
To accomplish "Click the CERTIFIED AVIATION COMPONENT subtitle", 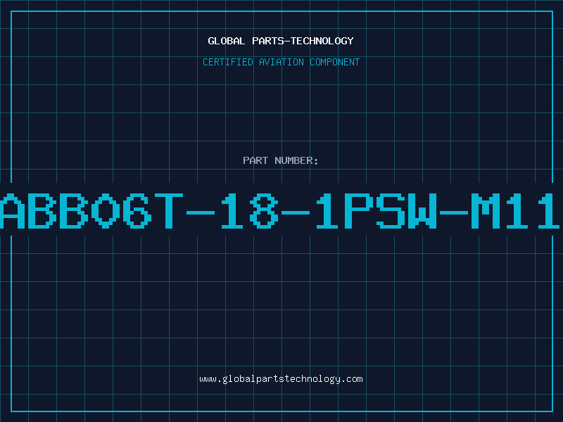I will [x=281, y=62].
